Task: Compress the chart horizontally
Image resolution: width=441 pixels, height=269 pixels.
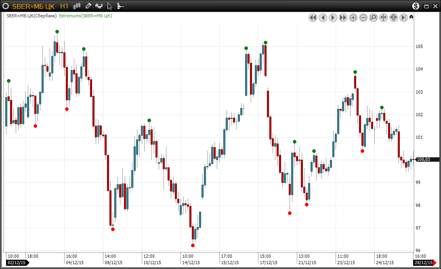Action: point(383,17)
